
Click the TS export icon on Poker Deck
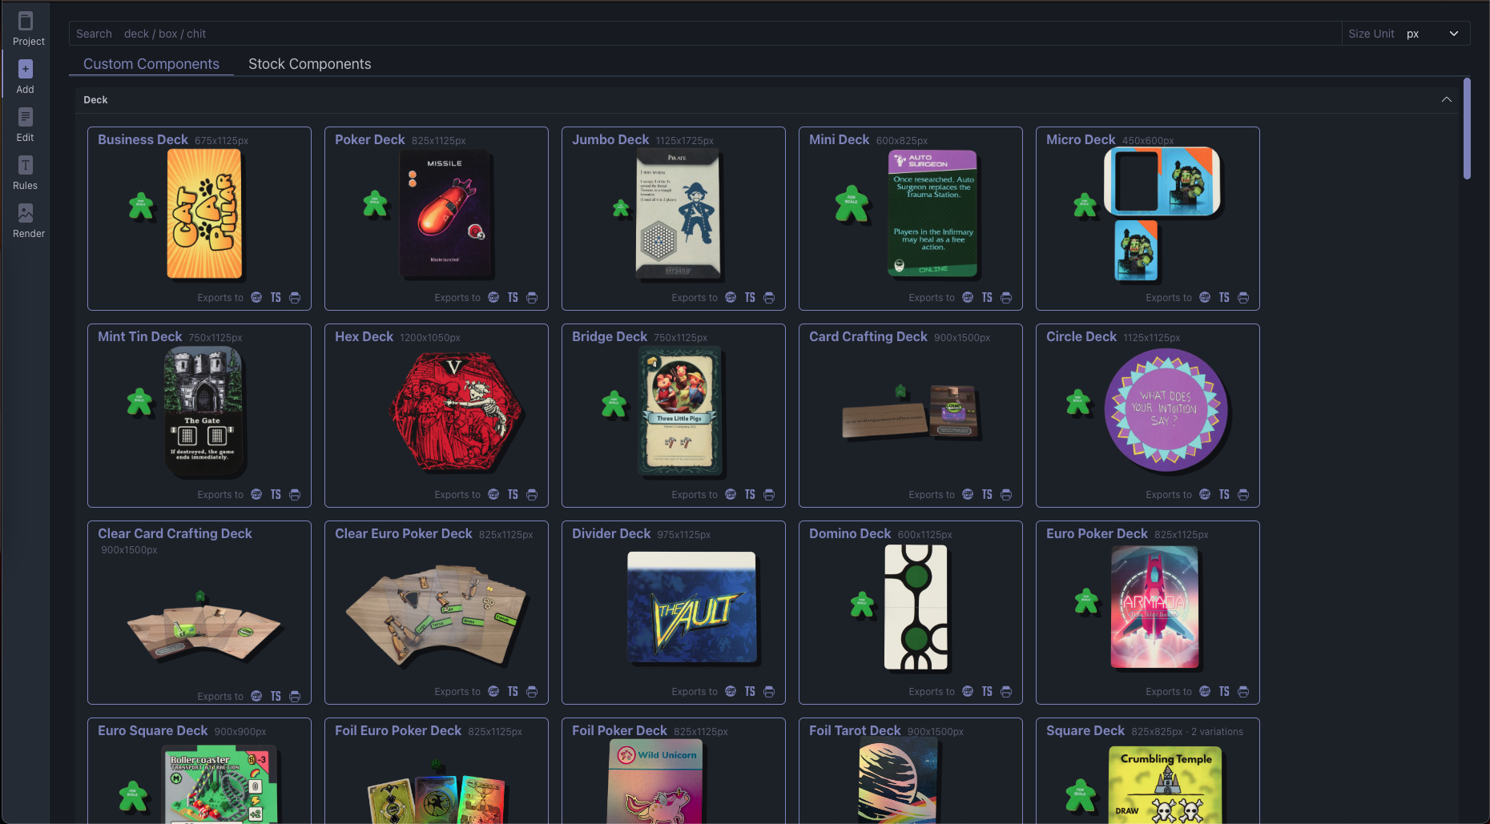coord(513,298)
